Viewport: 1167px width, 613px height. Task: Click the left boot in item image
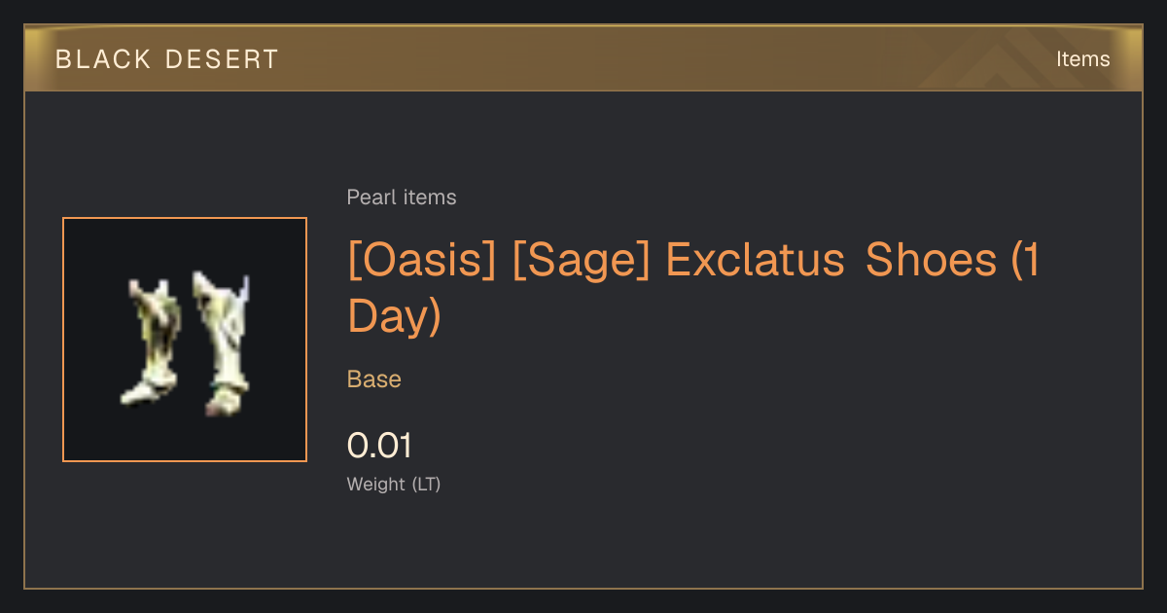tap(149, 343)
